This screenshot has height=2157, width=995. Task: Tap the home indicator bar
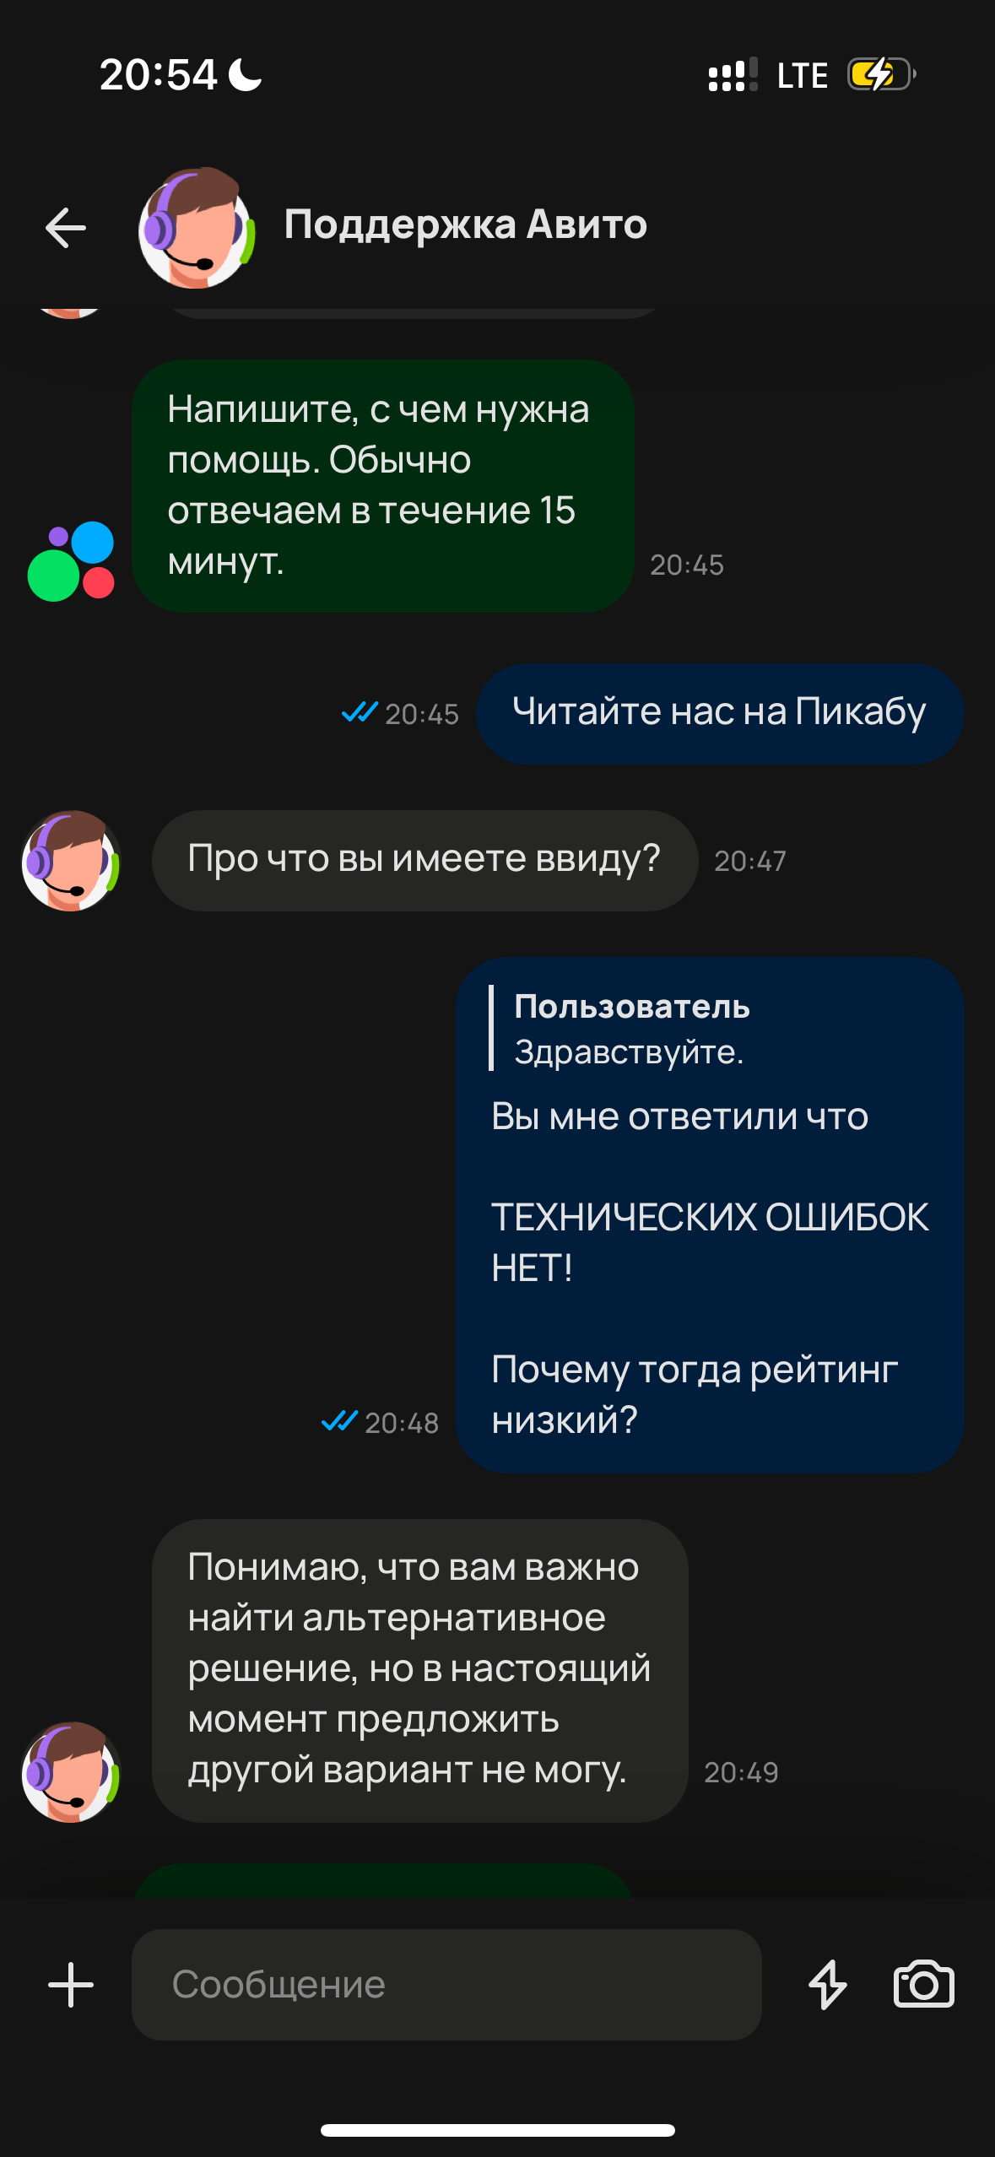pos(498,2130)
